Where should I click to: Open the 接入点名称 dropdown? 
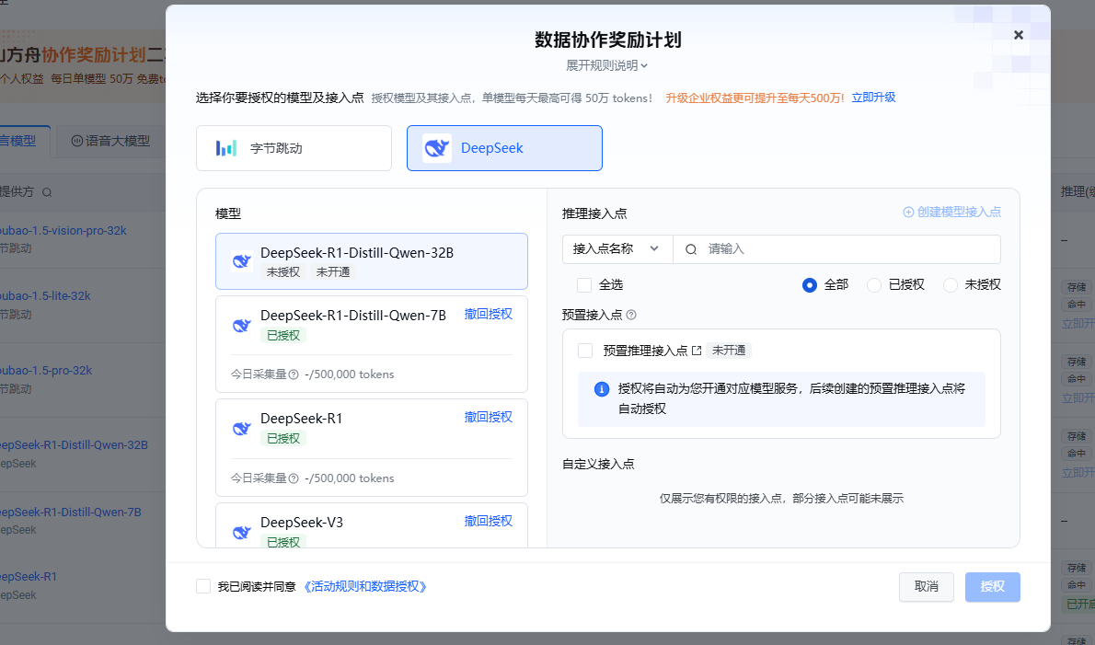(x=617, y=249)
